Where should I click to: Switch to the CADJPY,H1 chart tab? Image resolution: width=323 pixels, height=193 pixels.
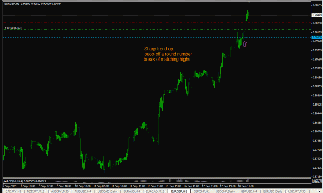pyautogui.click(x=13, y=191)
